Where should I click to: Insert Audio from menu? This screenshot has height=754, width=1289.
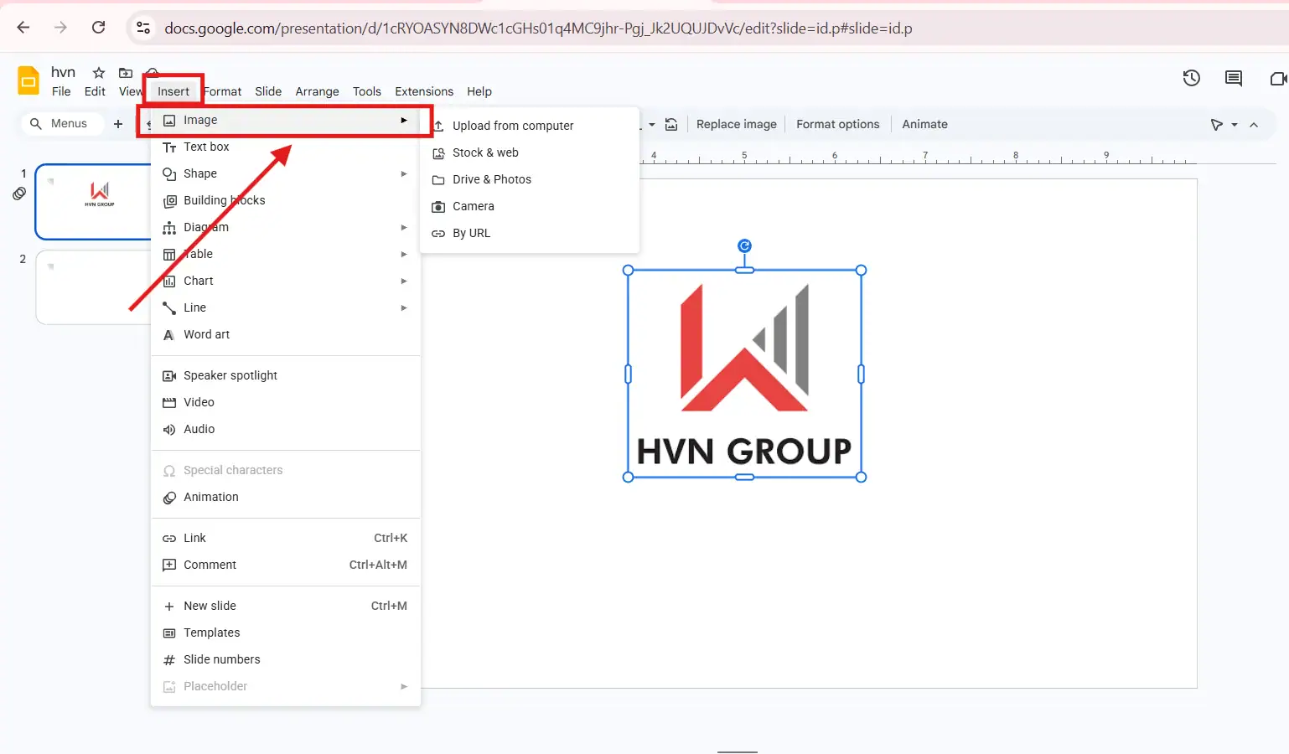click(x=285, y=429)
